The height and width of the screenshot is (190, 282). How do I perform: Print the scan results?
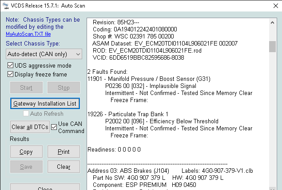click(64, 152)
